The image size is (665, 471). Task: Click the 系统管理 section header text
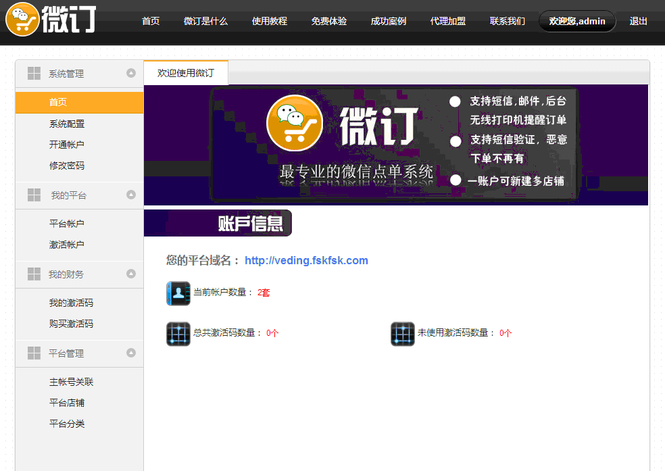66,74
